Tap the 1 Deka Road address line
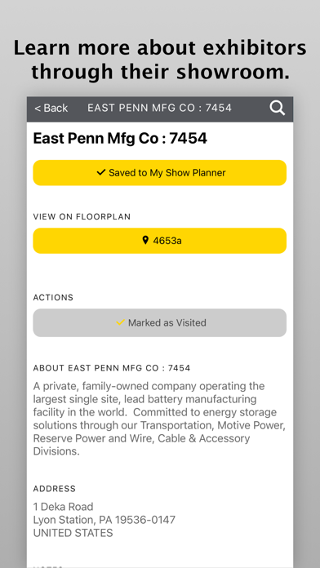320x568 pixels. pos(64,507)
